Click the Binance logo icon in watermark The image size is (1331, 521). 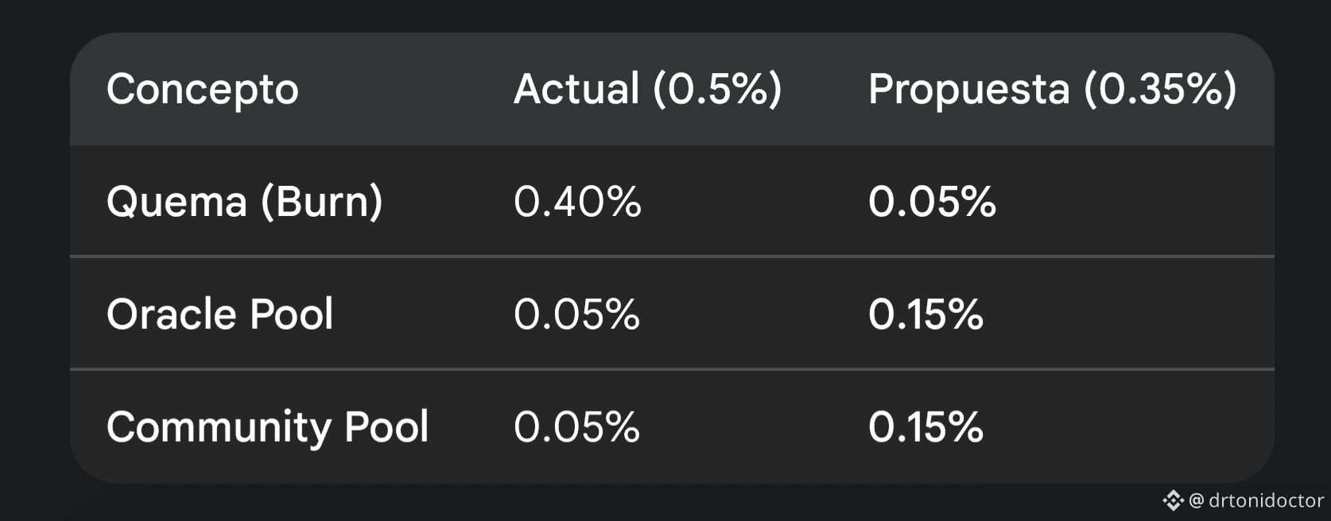[x=1173, y=500]
